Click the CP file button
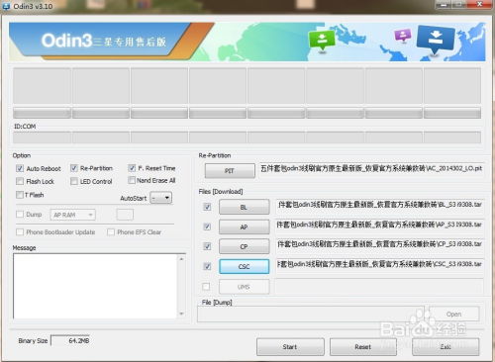Image resolution: width=495 pixels, height=362 pixels. tap(245, 246)
